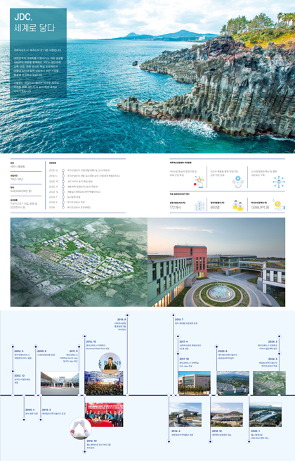Image resolution: width=295 pixels, height=461 pixels.
Task: Click the JDC, 세계로 닿다 headline
Action: click(x=34, y=23)
